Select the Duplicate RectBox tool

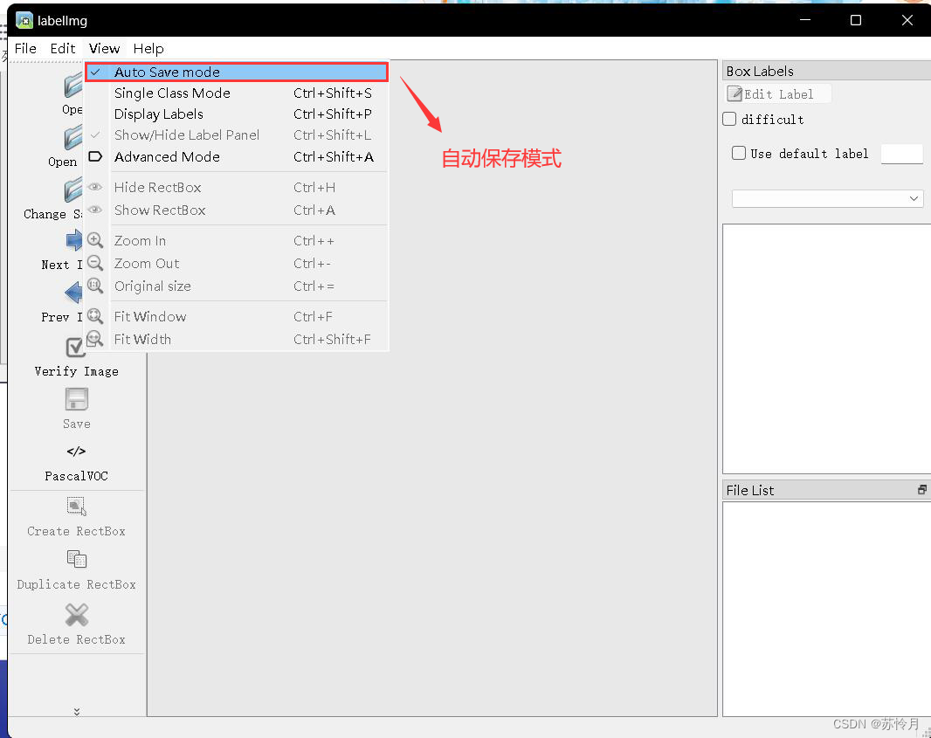[77, 559]
